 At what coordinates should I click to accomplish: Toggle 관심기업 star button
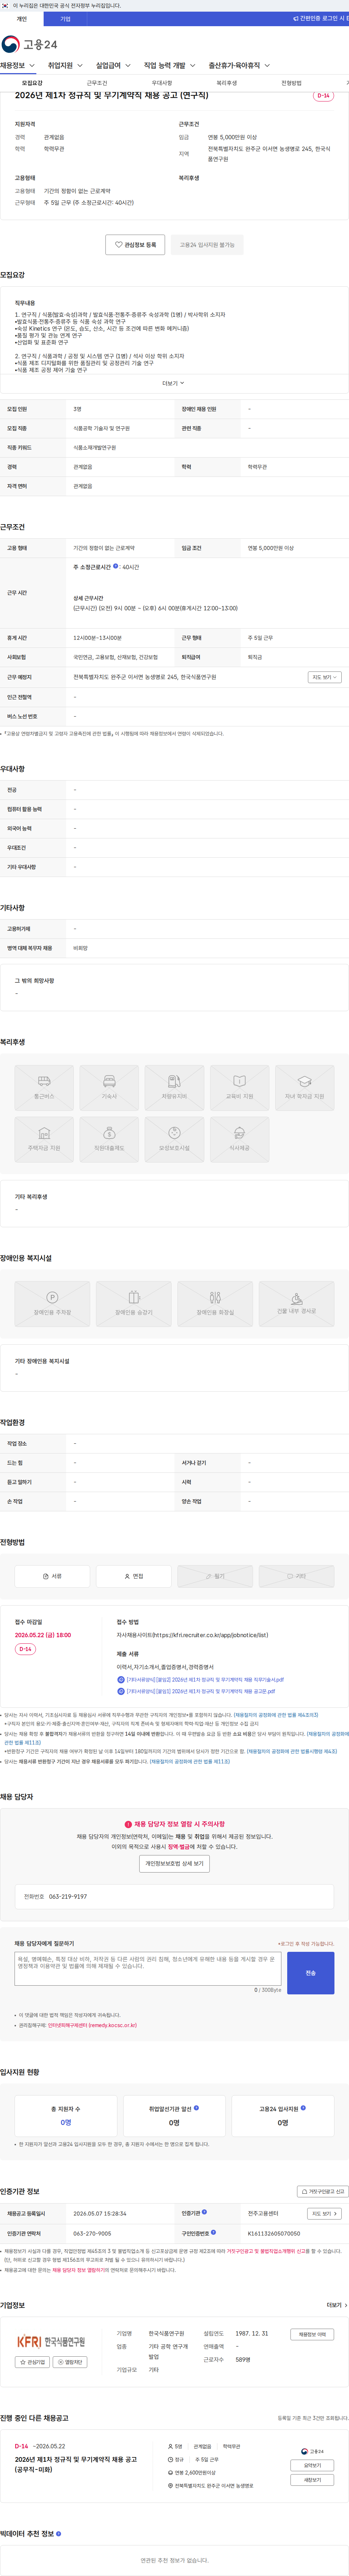point(32,2362)
